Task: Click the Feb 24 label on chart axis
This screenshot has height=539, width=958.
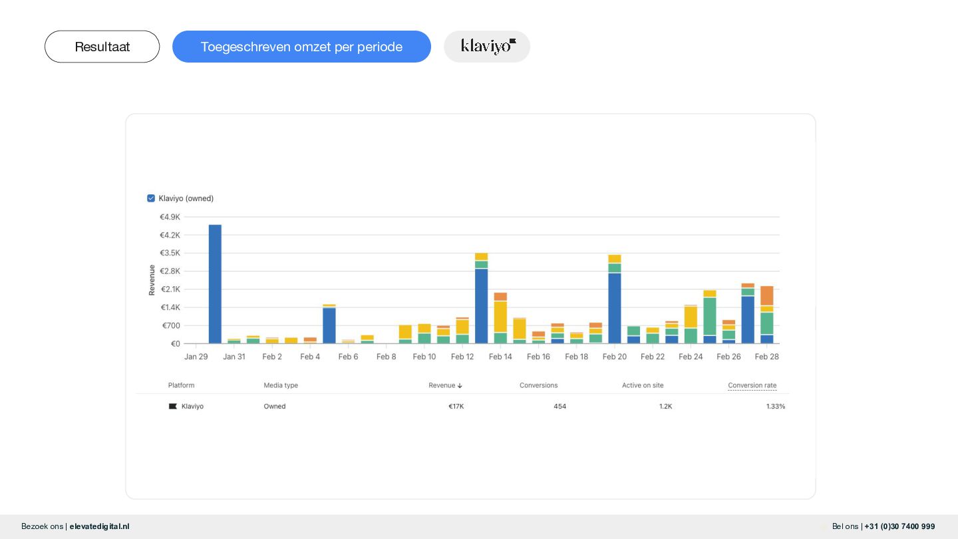Action: click(691, 357)
